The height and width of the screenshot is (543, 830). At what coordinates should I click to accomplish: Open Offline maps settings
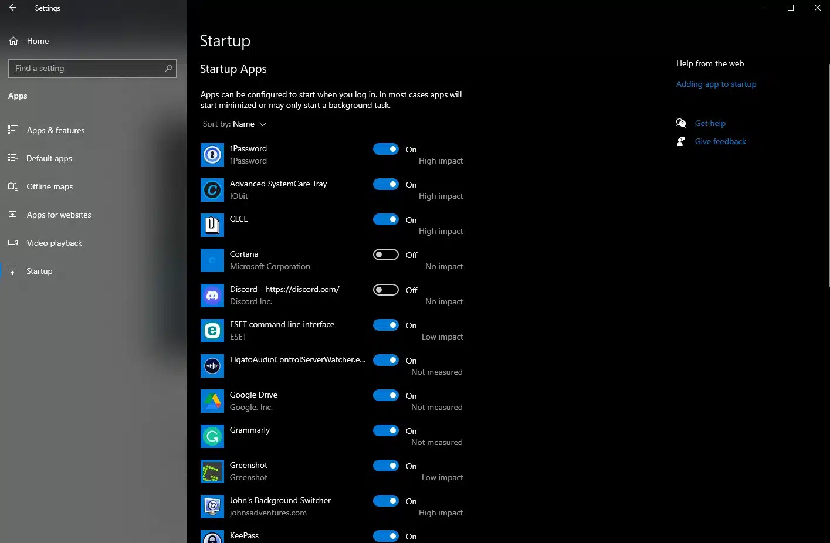pyautogui.click(x=50, y=186)
